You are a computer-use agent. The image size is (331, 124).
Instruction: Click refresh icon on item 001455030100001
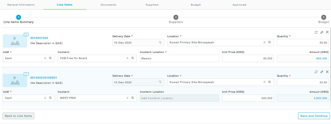pos(316,72)
